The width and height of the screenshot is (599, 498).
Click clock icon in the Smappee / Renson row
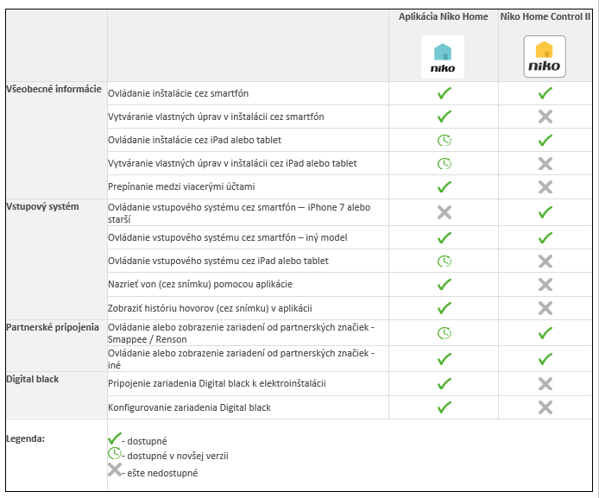tap(445, 332)
